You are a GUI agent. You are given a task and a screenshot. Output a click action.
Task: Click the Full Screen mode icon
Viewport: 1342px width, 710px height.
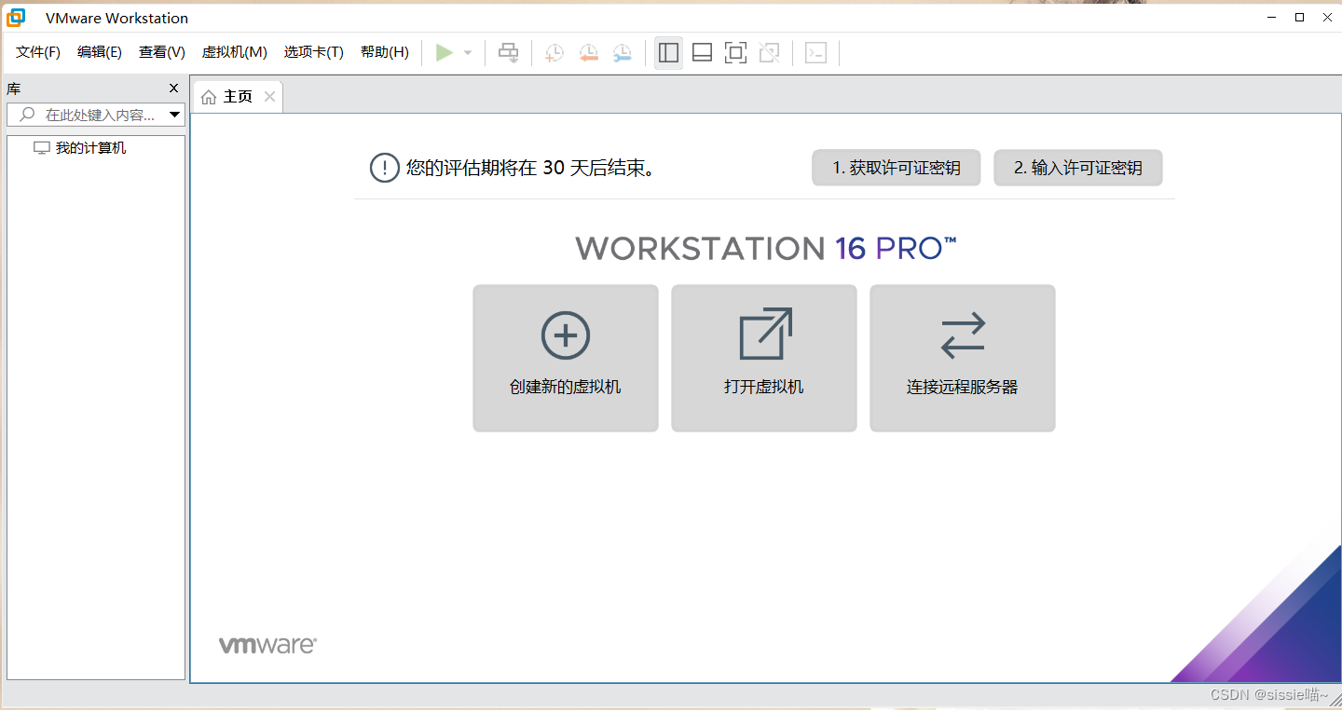735,53
